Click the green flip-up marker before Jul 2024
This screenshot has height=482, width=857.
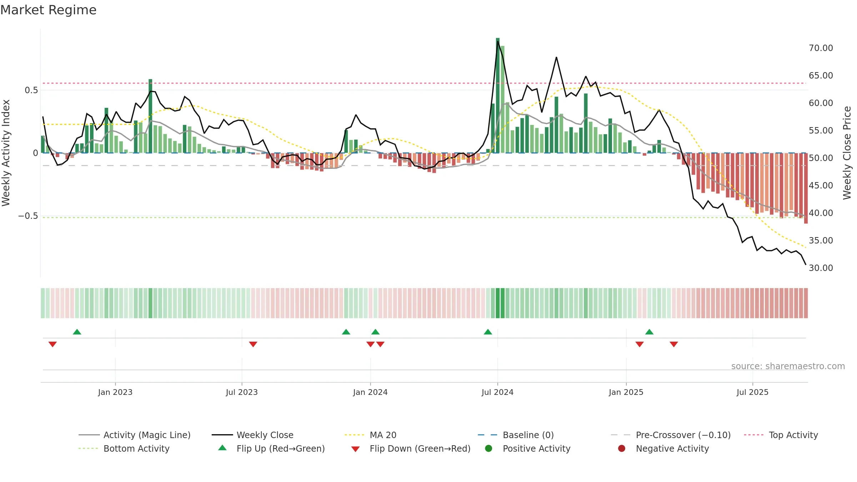pos(488,332)
